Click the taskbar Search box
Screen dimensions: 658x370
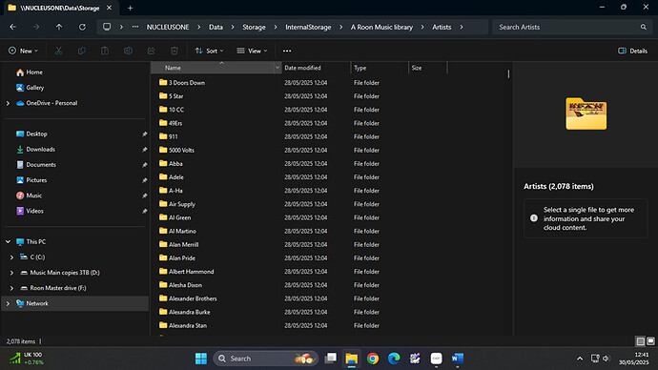pyautogui.click(x=266, y=359)
